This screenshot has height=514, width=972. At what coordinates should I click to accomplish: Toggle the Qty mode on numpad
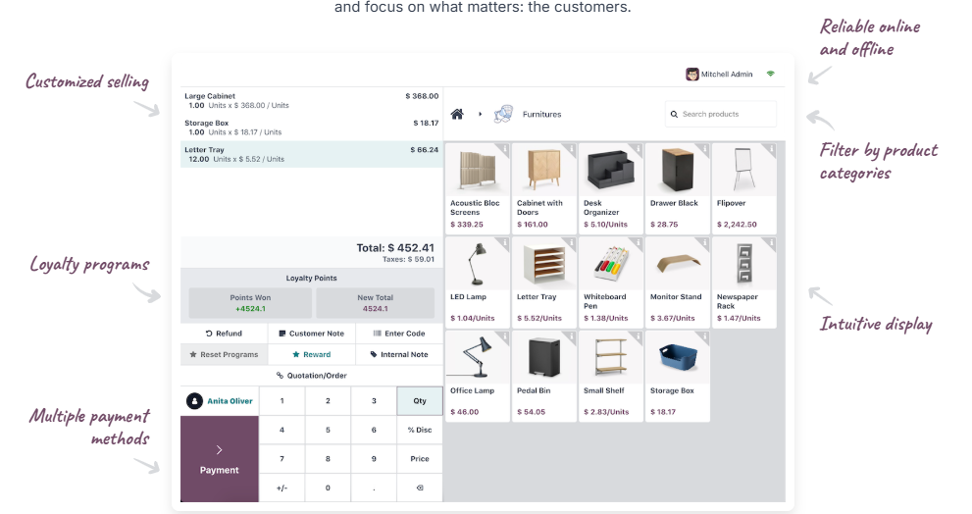(419, 401)
